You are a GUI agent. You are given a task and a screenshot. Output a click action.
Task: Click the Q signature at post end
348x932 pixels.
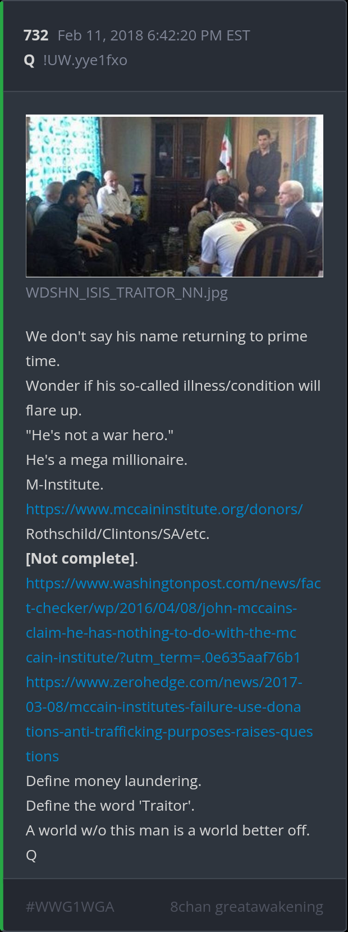click(31, 855)
